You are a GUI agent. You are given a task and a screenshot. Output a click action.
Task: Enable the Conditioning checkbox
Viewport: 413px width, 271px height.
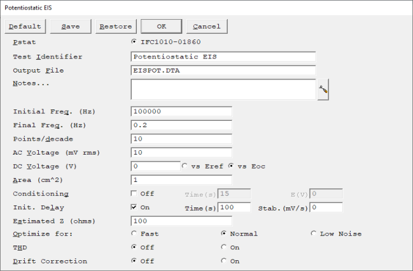click(134, 193)
